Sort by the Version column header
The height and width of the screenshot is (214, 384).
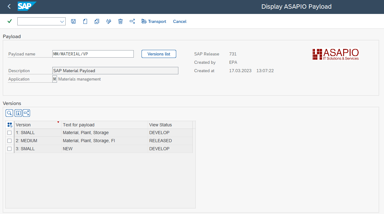(38, 125)
